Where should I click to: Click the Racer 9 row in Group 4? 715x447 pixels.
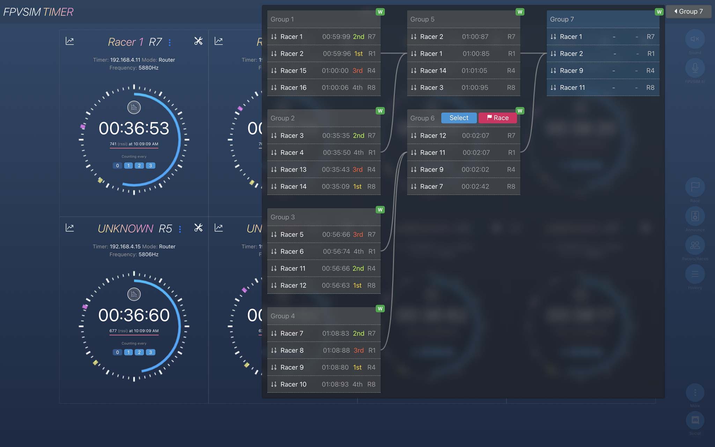[324, 367]
